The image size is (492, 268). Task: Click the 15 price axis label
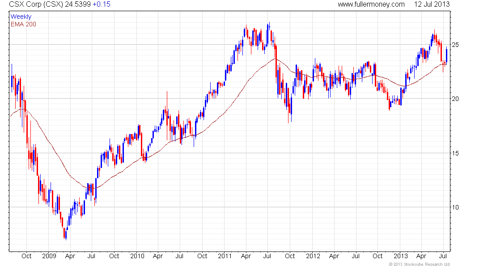coord(455,153)
